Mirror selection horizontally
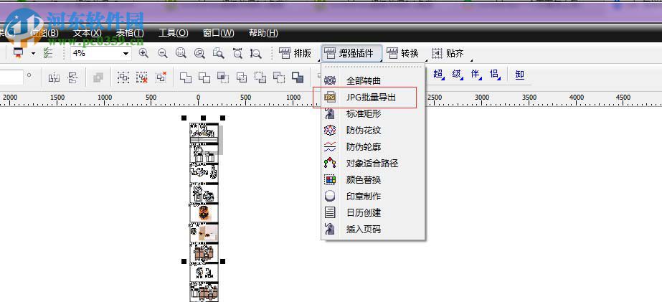The image size is (662, 302). (x=54, y=77)
